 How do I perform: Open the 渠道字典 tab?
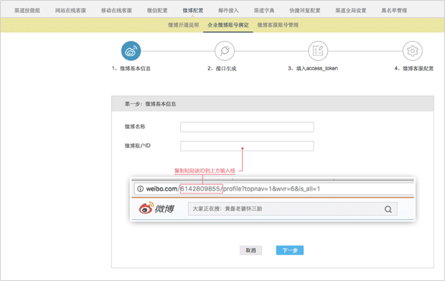(x=264, y=11)
